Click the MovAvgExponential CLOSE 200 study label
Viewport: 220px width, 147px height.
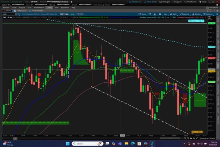154,17
